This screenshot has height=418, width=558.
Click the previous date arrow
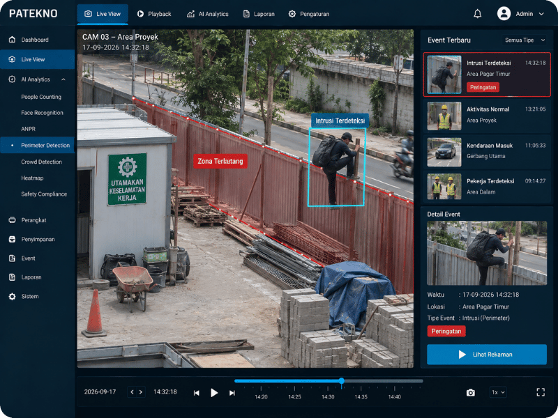click(132, 392)
